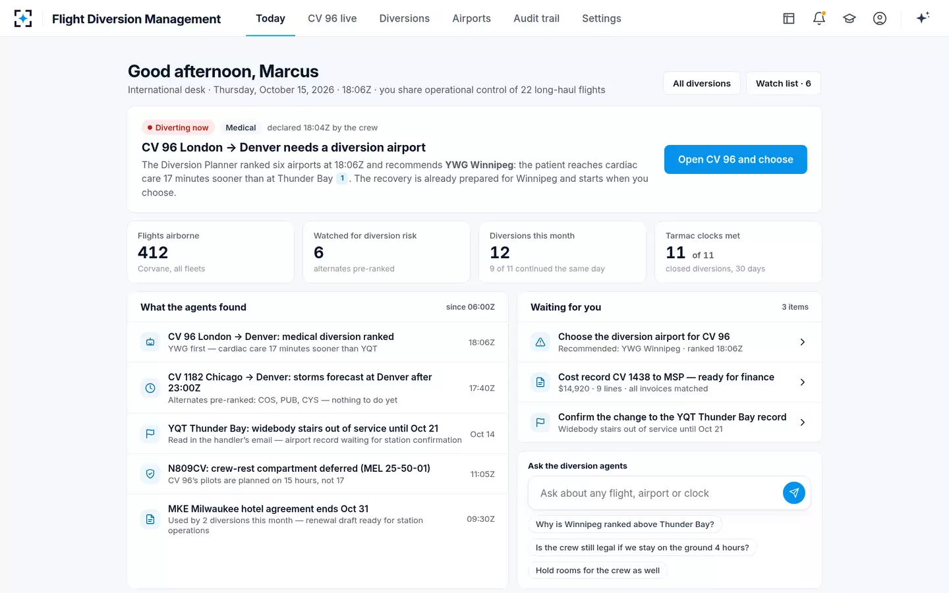Open the Watch list · 6 button
Screen dimensions: 949x593
point(784,84)
